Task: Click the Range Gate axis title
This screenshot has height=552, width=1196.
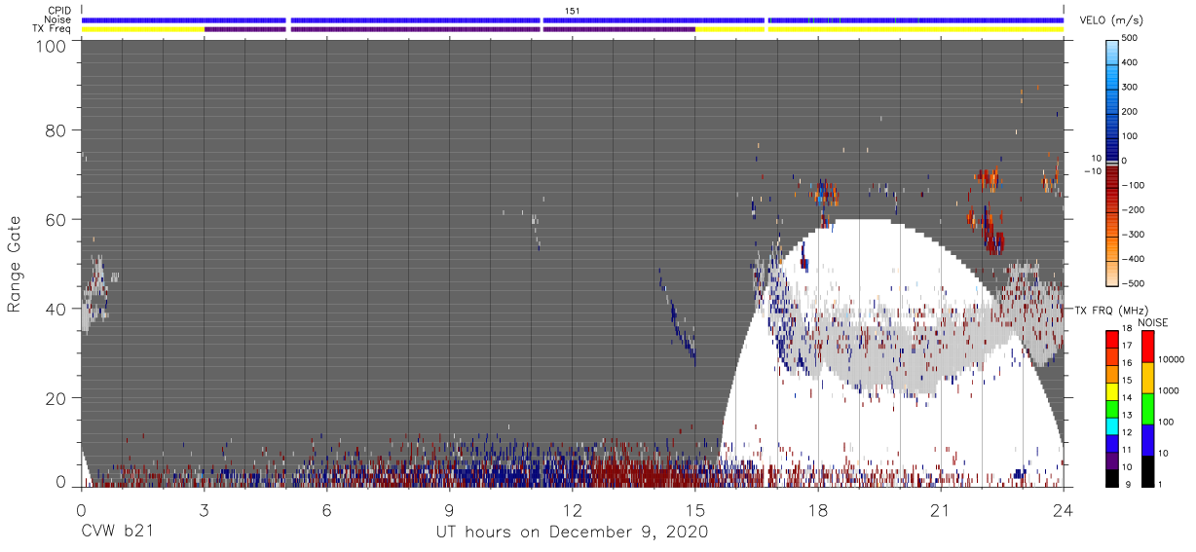Action: tap(15, 265)
